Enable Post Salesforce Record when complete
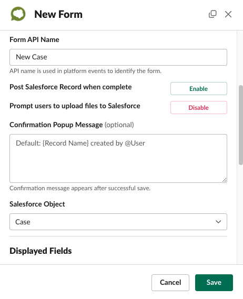243x299 pixels. pos(198,88)
